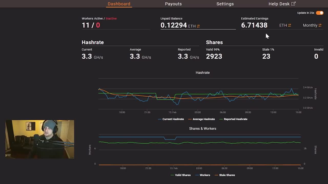The width and height of the screenshot is (328, 184).
Task: Click the Valid 99% label
Action: (x=213, y=50)
